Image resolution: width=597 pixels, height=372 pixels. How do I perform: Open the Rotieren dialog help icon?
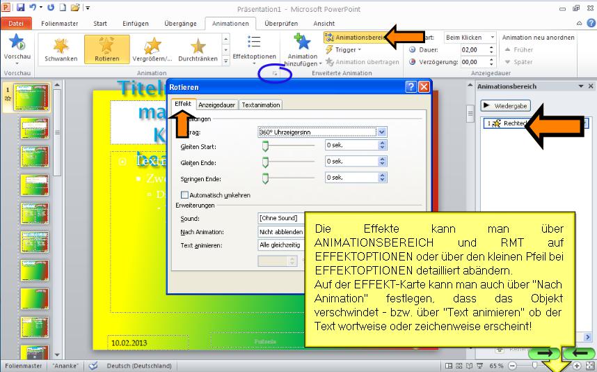coord(411,87)
